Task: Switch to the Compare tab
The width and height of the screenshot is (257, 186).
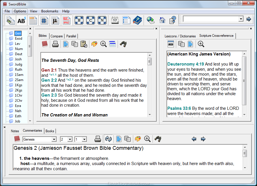Action: pos(57,36)
